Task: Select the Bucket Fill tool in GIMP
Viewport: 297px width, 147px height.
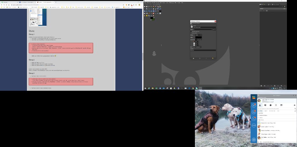Action: 144,13
